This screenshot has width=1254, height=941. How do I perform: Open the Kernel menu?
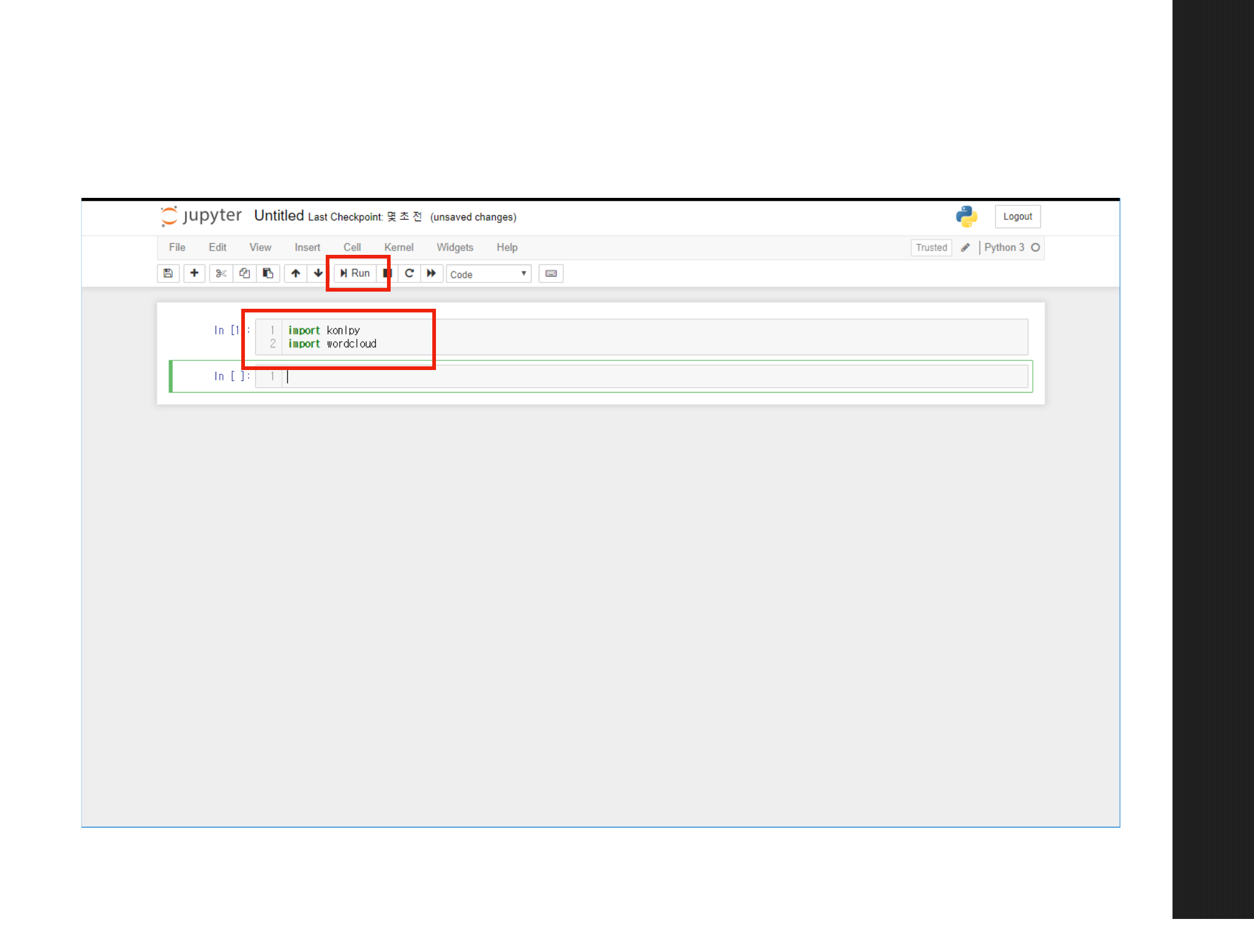(399, 248)
